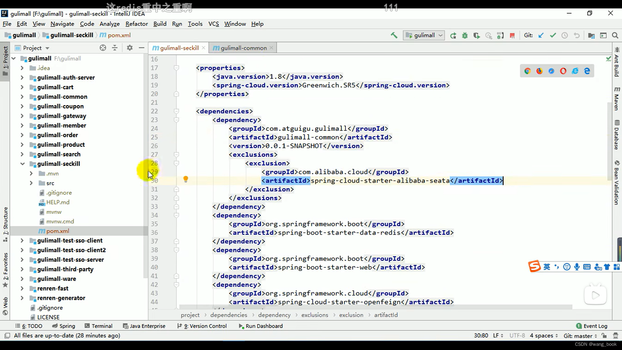Open in Chrome browser icon

pyautogui.click(x=527, y=71)
